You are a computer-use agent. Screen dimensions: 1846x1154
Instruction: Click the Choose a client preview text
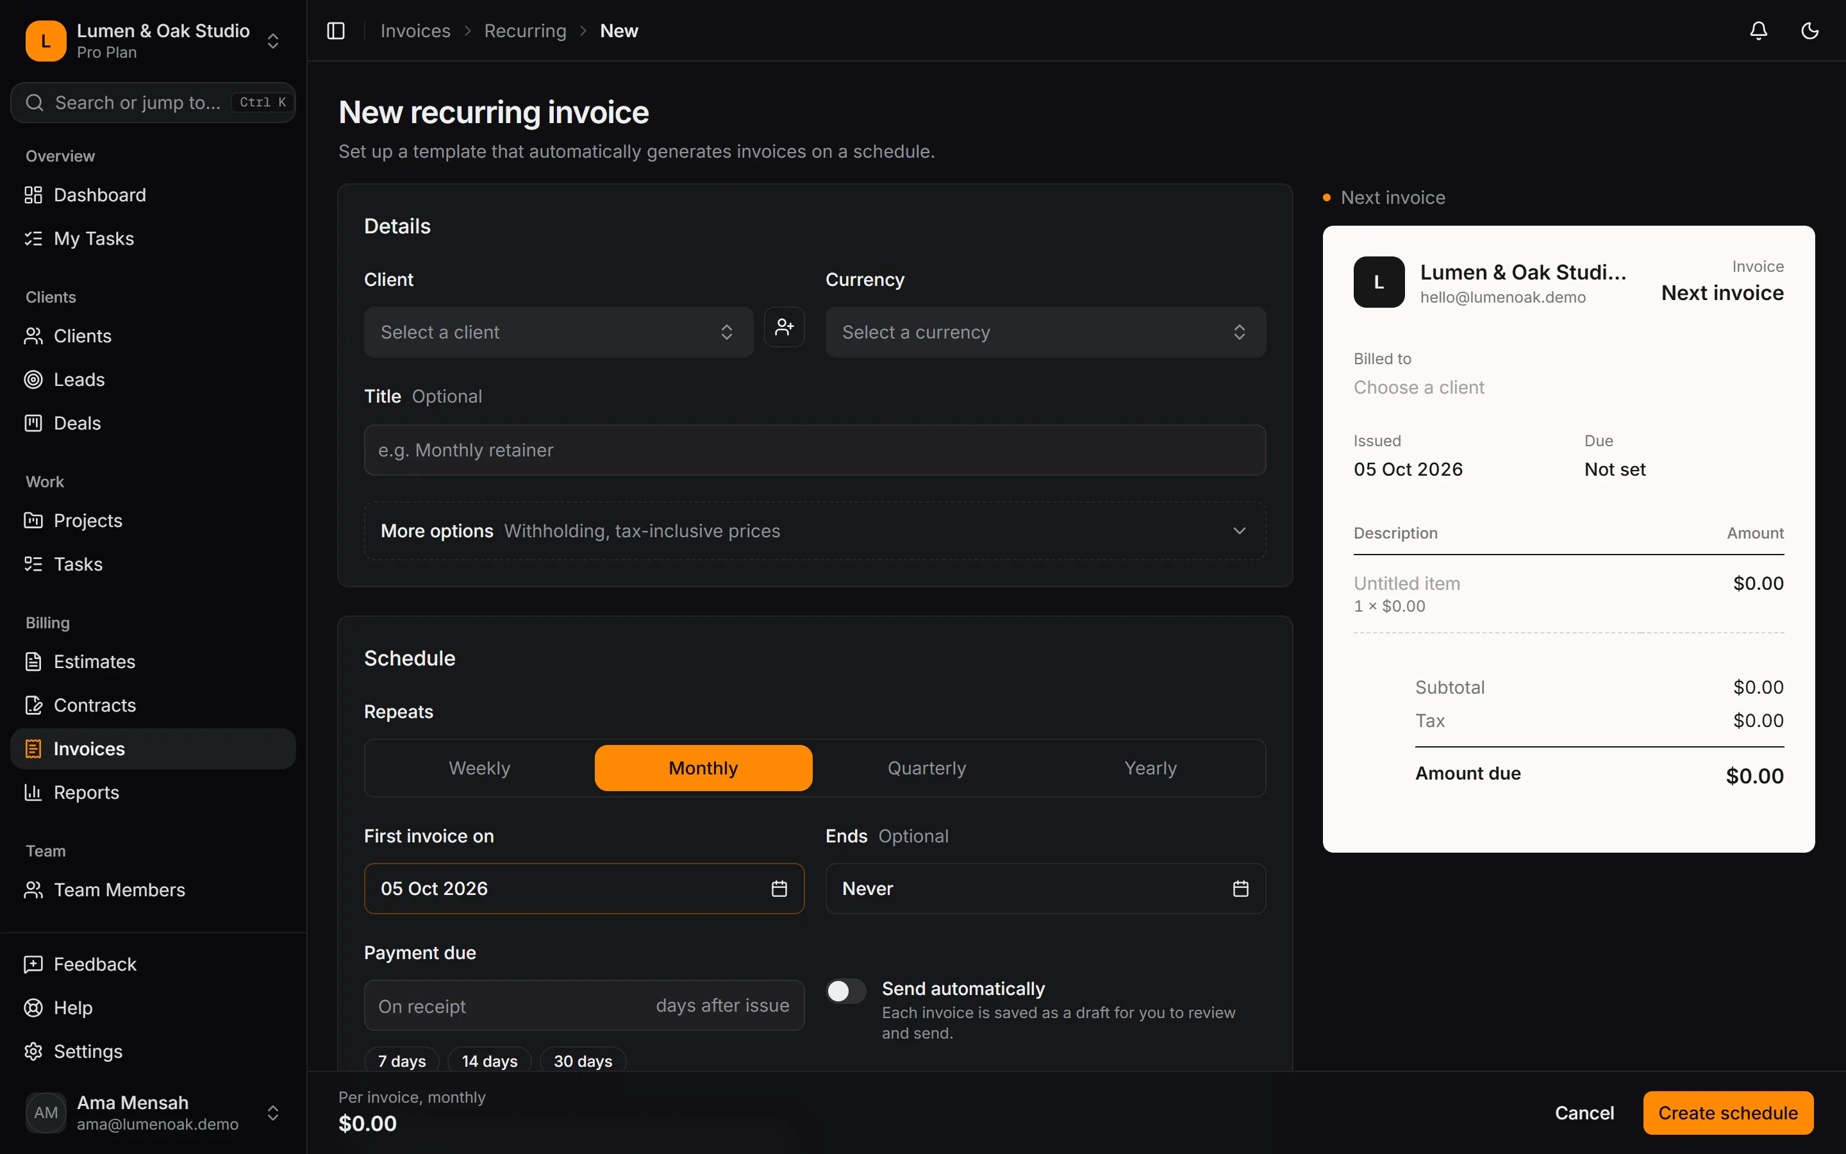pos(1419,387)
